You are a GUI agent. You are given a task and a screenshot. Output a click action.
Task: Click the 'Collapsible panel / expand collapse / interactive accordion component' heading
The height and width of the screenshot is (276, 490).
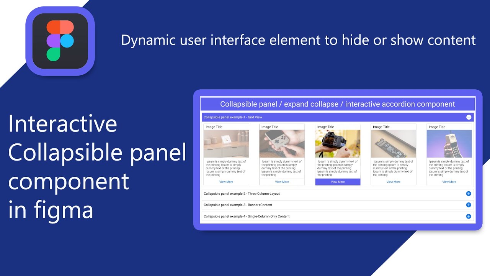click(338, 104)
